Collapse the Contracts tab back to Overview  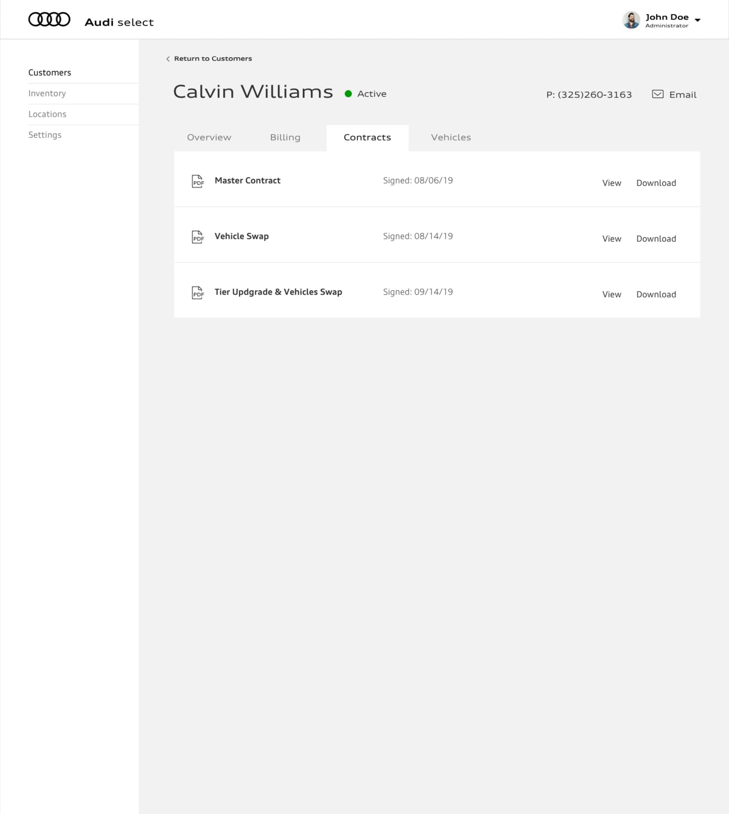click(x=210, y=138)
